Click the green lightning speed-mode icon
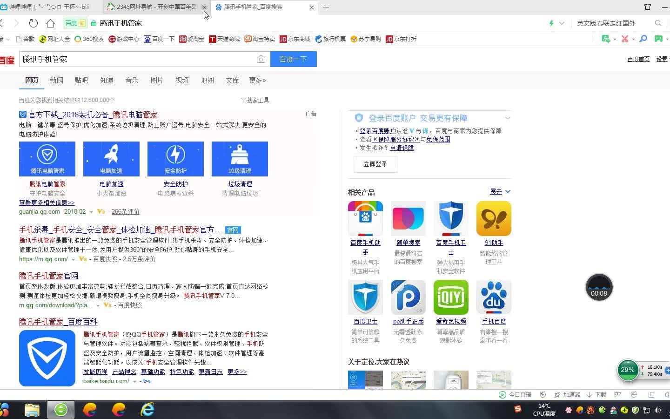 click(551, 23)
